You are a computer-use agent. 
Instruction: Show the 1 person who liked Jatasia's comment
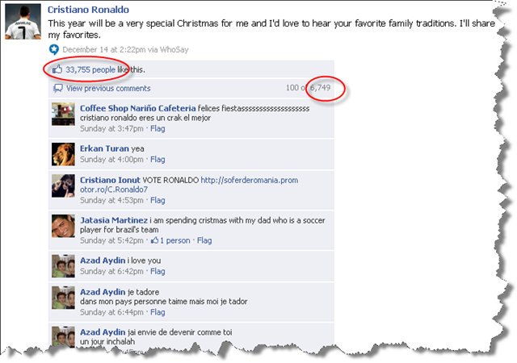tap(174, 240)
